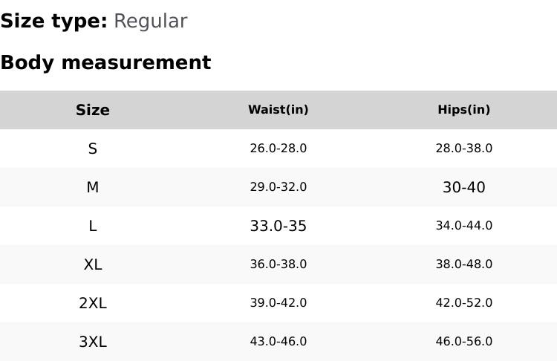557x361 pixels.
Task: Select hips measurement 28.0-38.0 cell
Action: coord(464,149)
